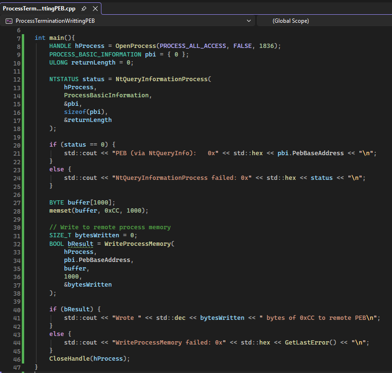Click "else {" on line 43
The width and height of the screenshot is (392, 373).
click(60, 334)
